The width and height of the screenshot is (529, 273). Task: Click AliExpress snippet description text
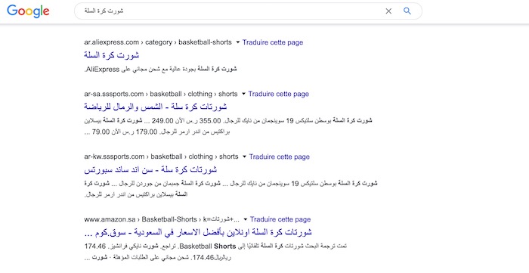160,69
